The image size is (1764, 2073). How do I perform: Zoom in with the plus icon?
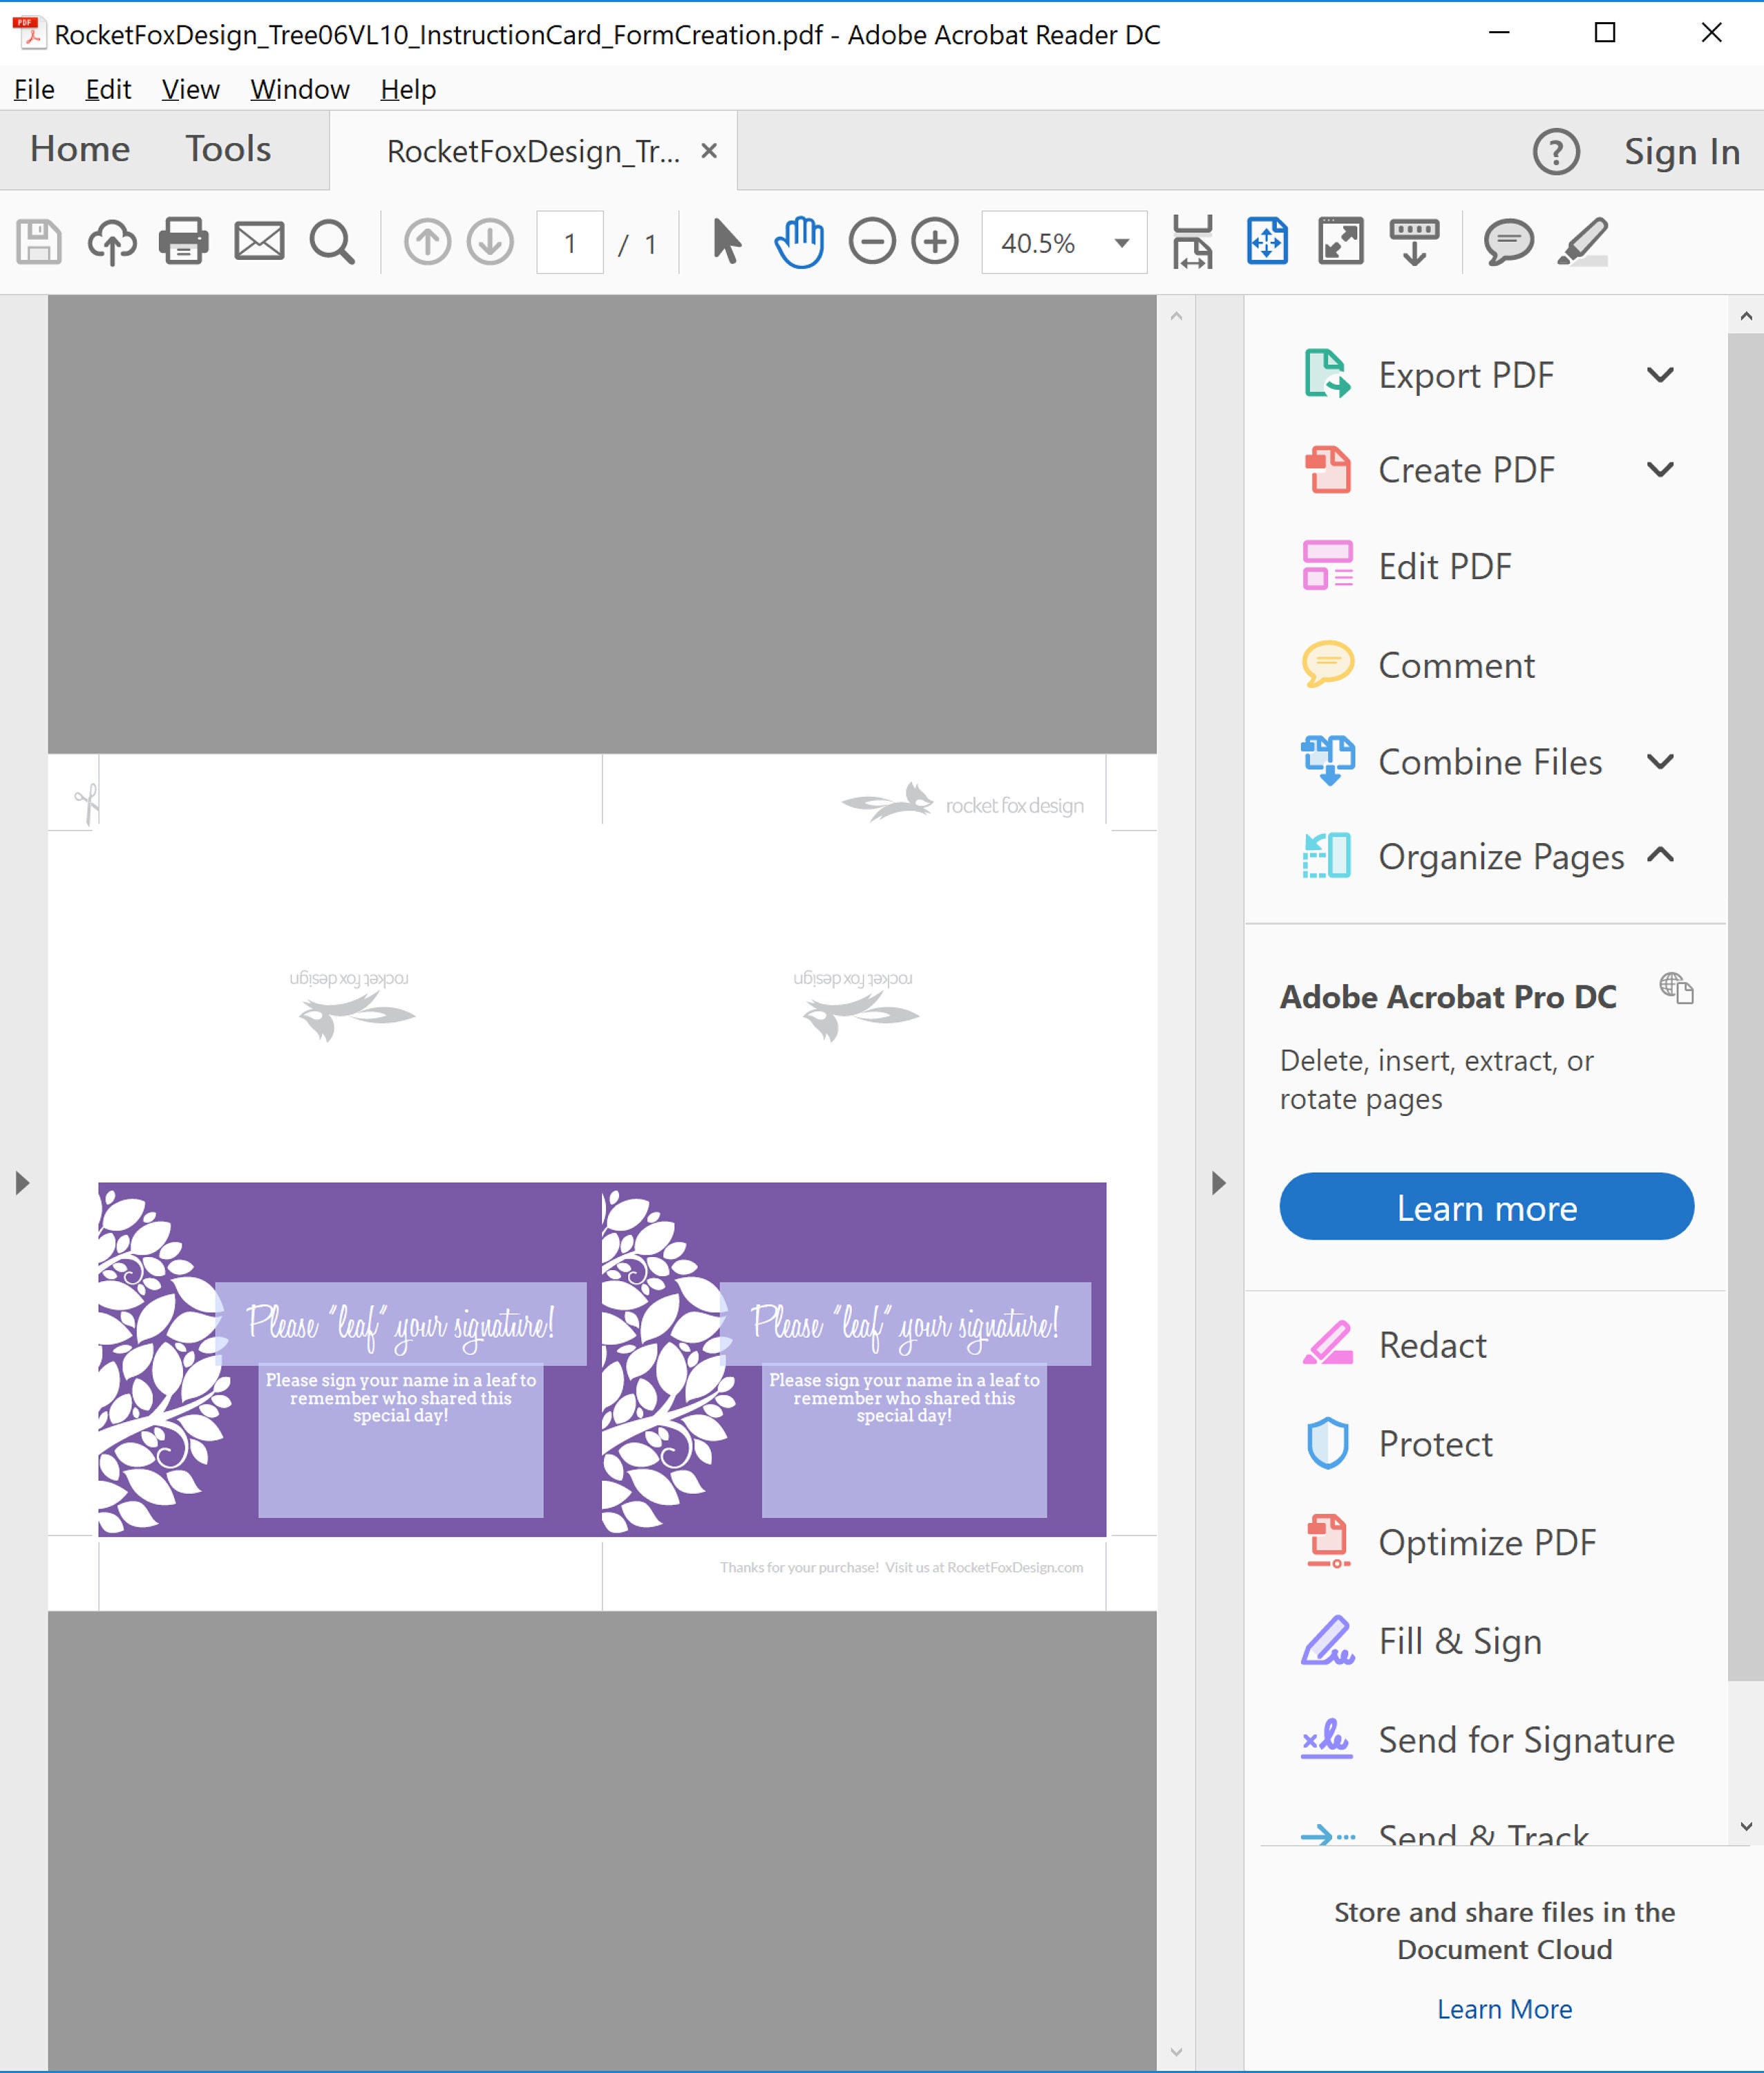coord(935,242)
